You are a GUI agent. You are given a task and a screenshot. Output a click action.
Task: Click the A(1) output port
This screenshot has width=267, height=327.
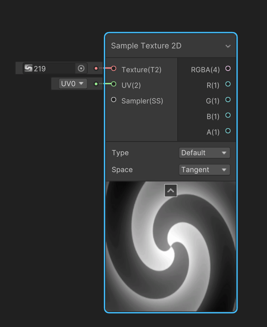point(228,131)
